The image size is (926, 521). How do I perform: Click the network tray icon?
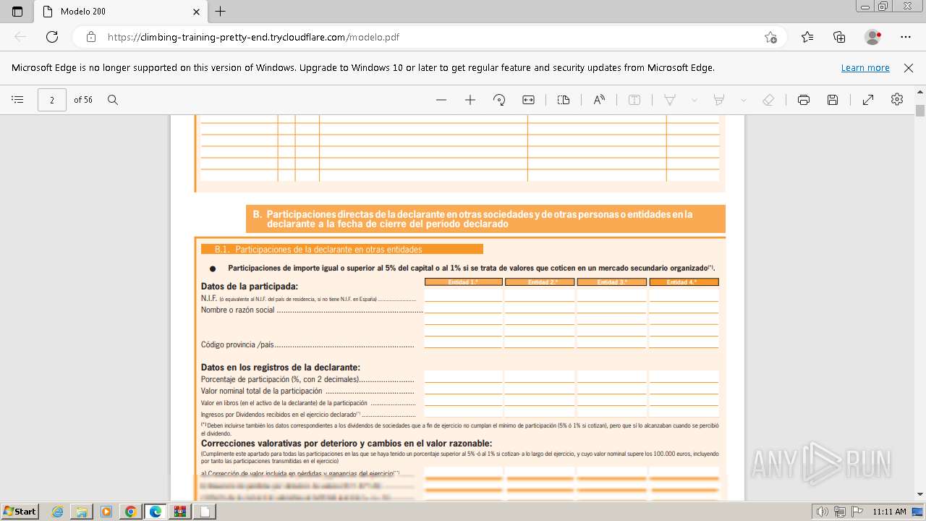click(839, 512)
